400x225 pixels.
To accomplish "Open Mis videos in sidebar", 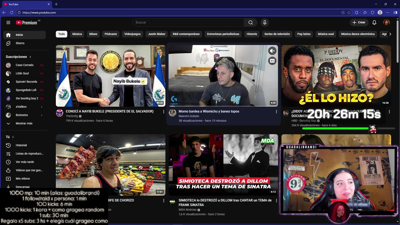I will click(x=25, y=179).
